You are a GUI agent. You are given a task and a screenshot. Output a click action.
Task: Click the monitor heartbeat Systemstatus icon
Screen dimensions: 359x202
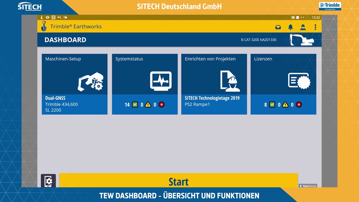click(x=161, y=81)
